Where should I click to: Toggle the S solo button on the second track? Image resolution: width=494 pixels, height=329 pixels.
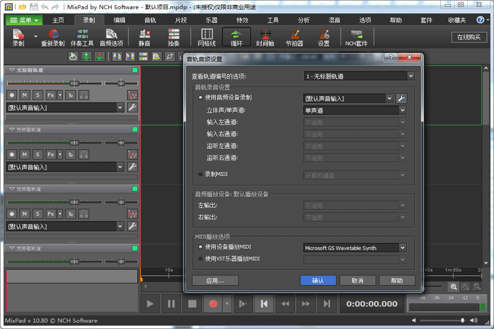tap(38, 154)
